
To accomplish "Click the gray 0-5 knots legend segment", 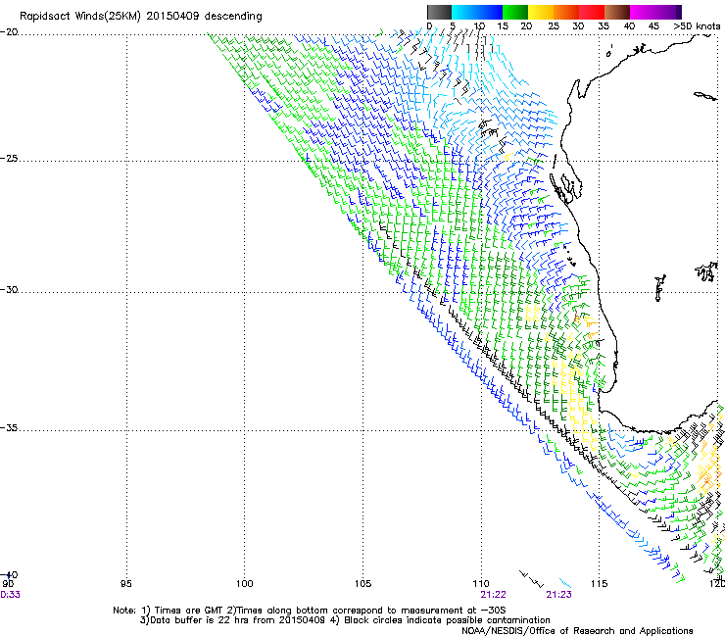I will (x=439, y=12).
